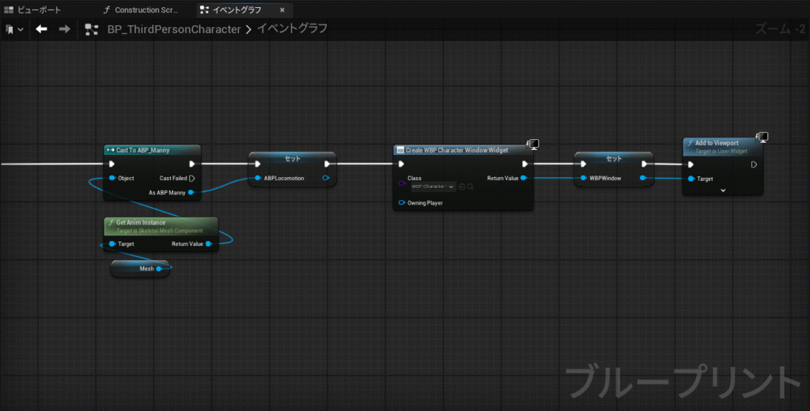Open BP_ThirdPersonCharacter breadcrumb link

174,29
